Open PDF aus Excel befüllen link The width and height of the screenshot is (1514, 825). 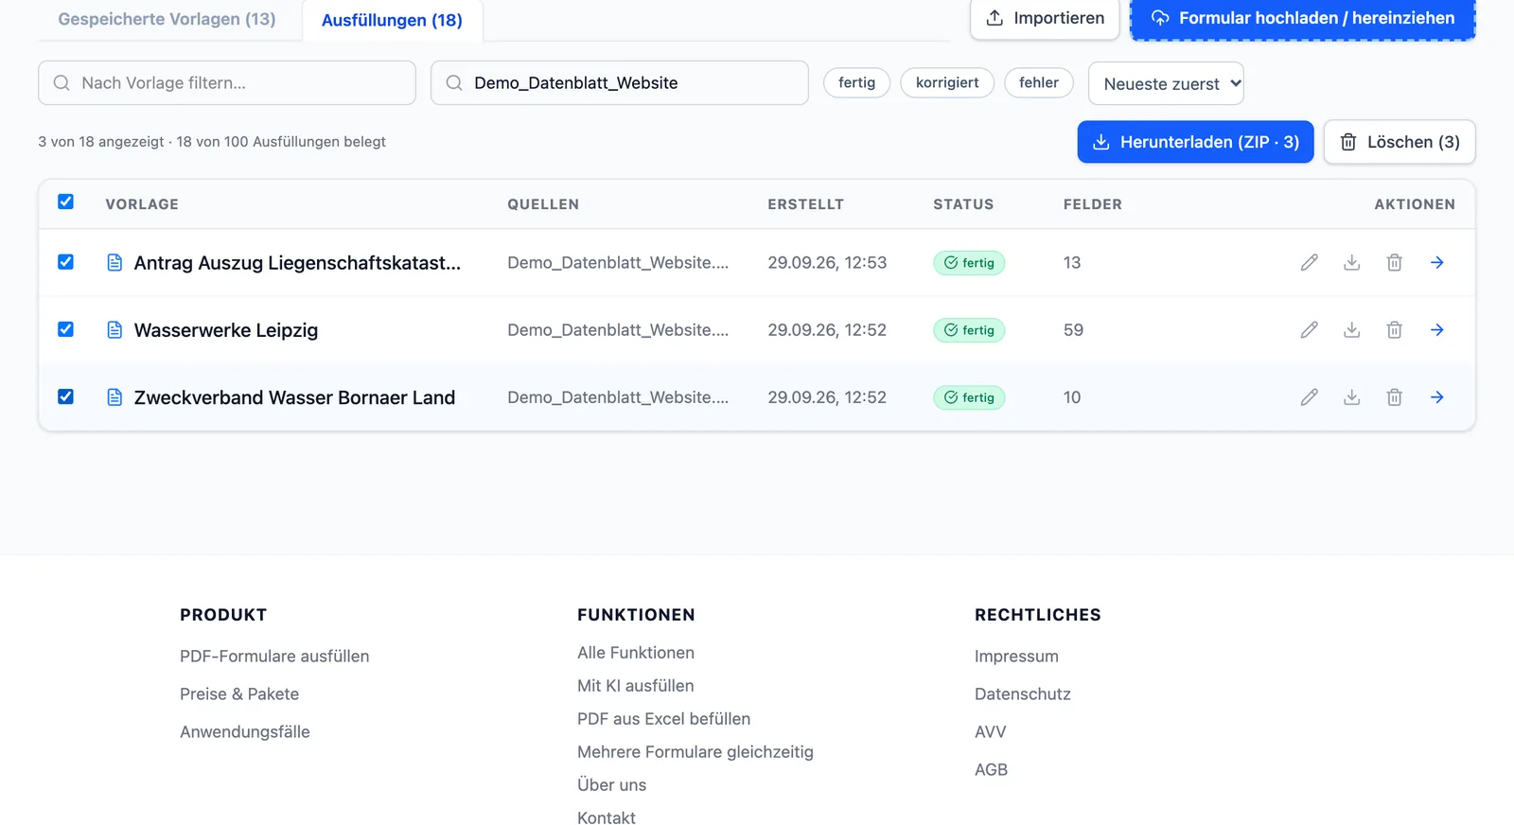pyautogui.click(x=664, y=719)
